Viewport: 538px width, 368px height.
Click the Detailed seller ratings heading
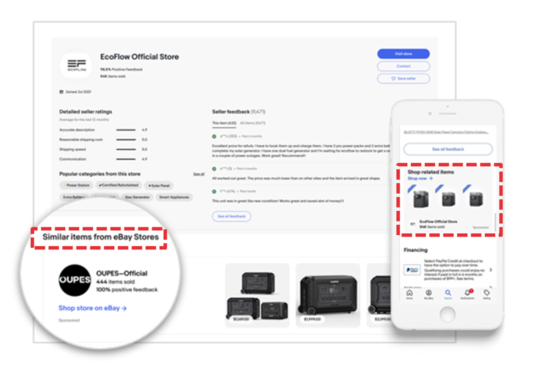[x=85, y=112]
